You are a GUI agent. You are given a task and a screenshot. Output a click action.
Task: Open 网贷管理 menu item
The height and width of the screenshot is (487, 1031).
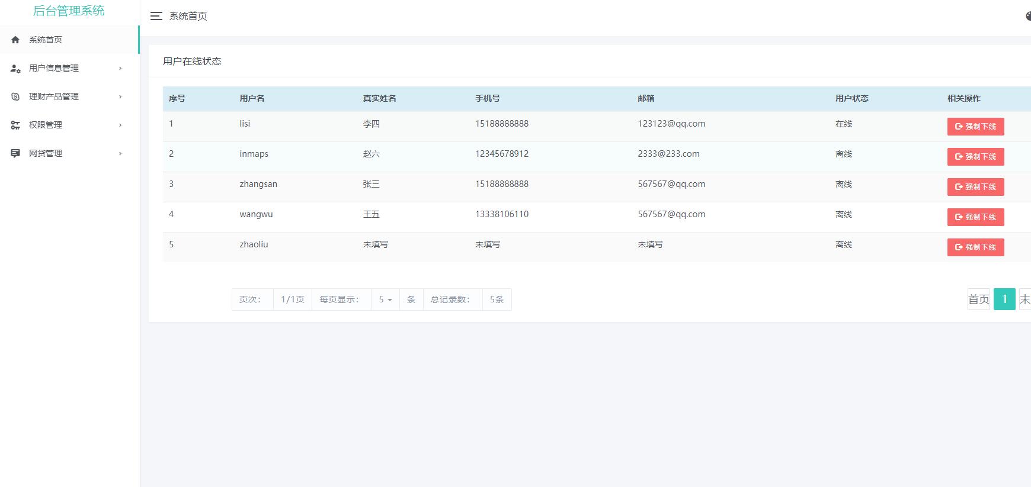coord(69,153)
